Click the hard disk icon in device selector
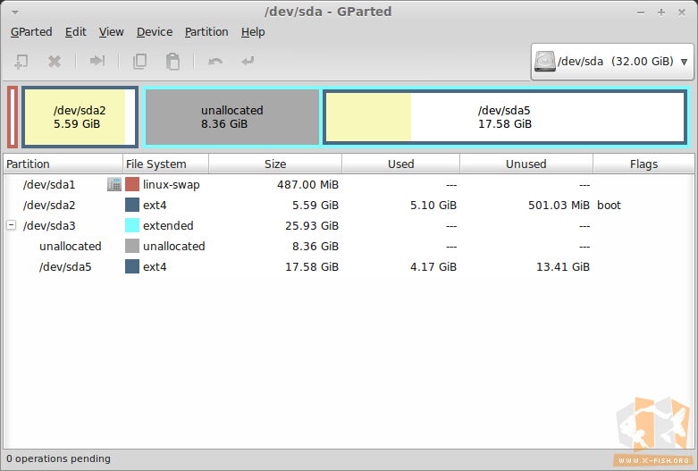This screenshot has width=698, height=471. (x=545, y=61)
